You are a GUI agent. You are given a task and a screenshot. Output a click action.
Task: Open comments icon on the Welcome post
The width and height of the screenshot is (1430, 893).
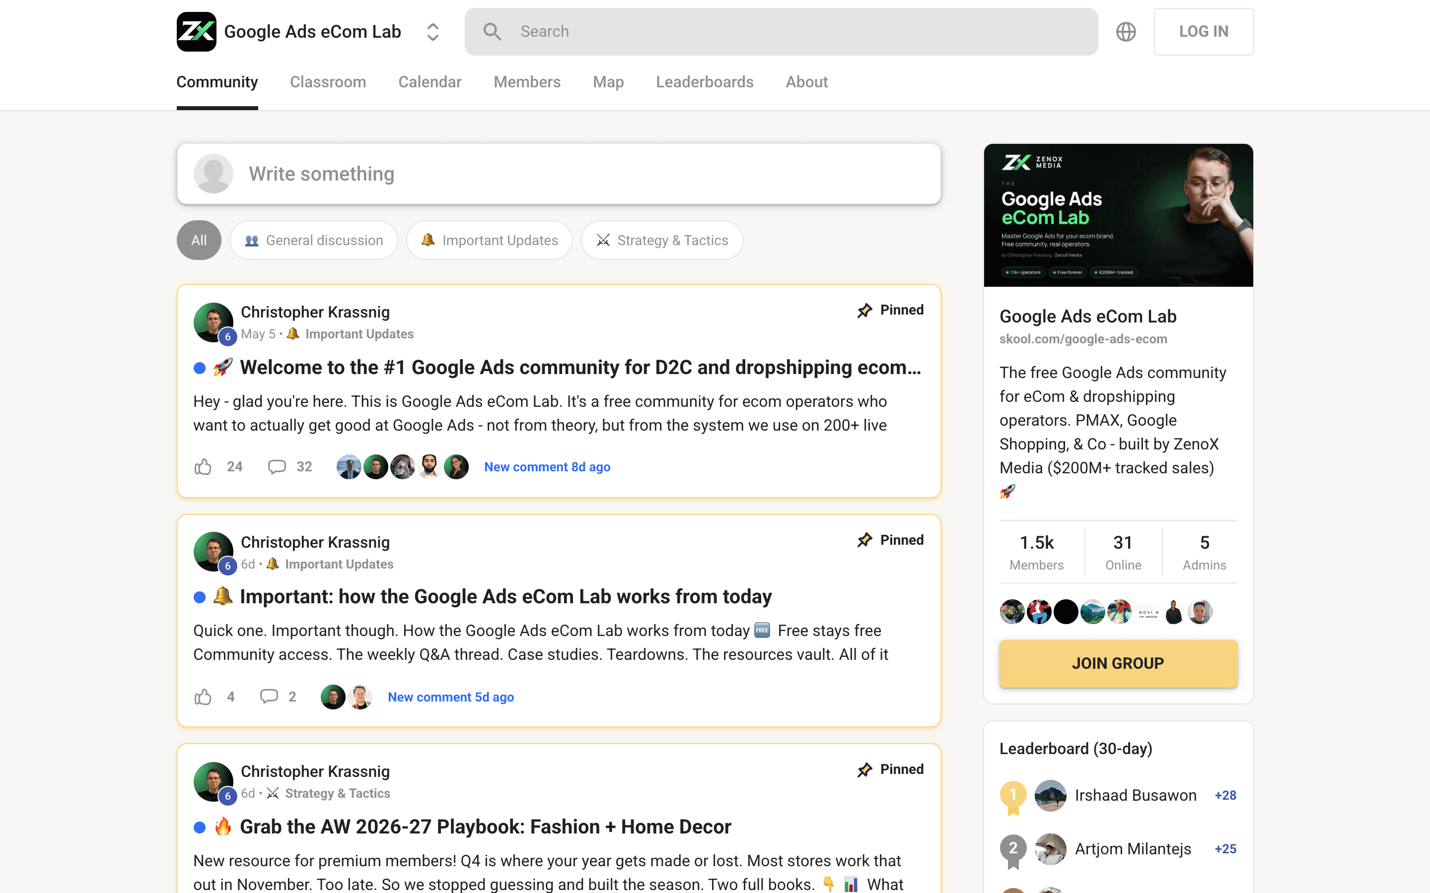[x=277, y=466]
